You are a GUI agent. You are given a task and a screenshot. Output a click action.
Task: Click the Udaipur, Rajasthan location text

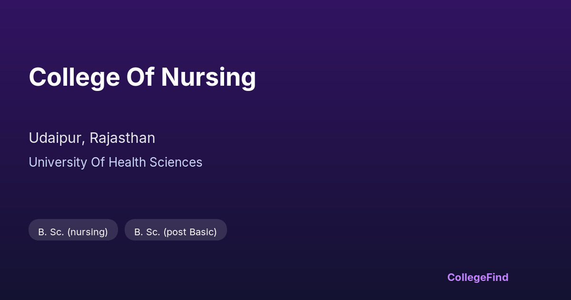pyautogui.click(x=92, y=138)
